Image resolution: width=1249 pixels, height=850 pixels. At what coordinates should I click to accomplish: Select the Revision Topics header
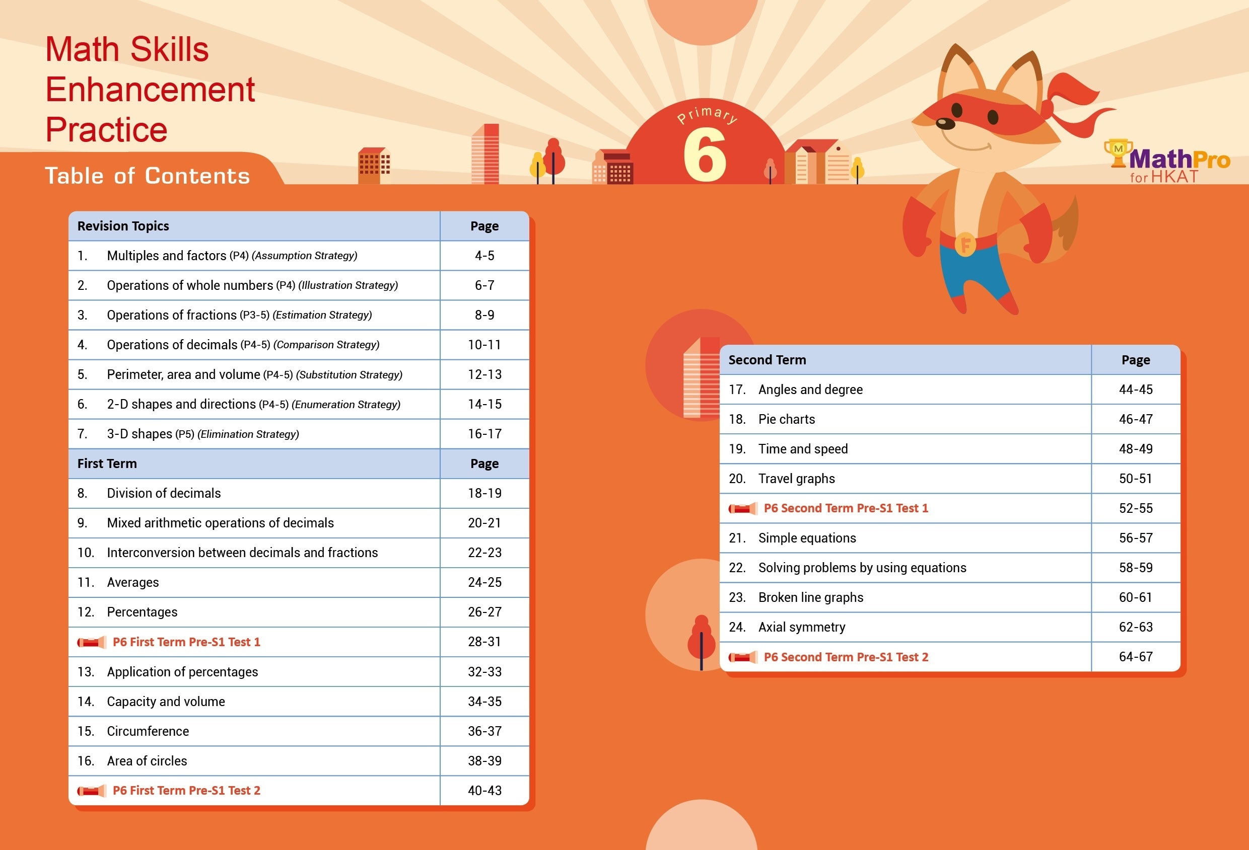[123, 226]
